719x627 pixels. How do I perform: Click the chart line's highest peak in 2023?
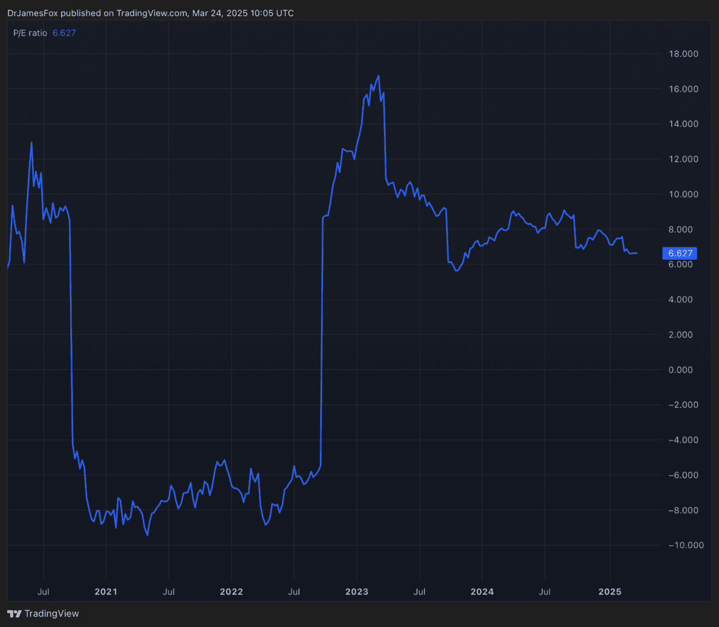click(379, 76)
